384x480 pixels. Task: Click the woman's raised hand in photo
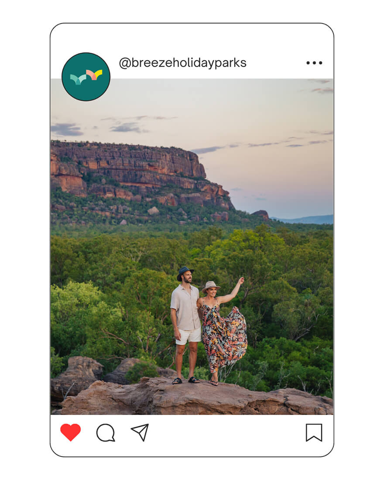[242, 280]
